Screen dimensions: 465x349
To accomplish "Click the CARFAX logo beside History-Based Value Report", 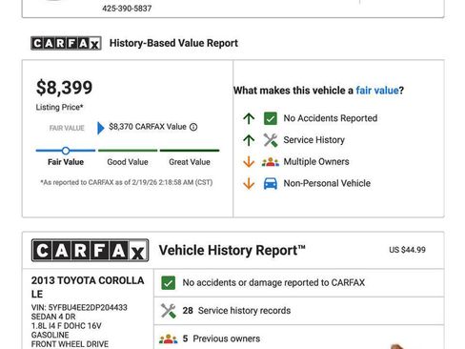I will 66,43.
